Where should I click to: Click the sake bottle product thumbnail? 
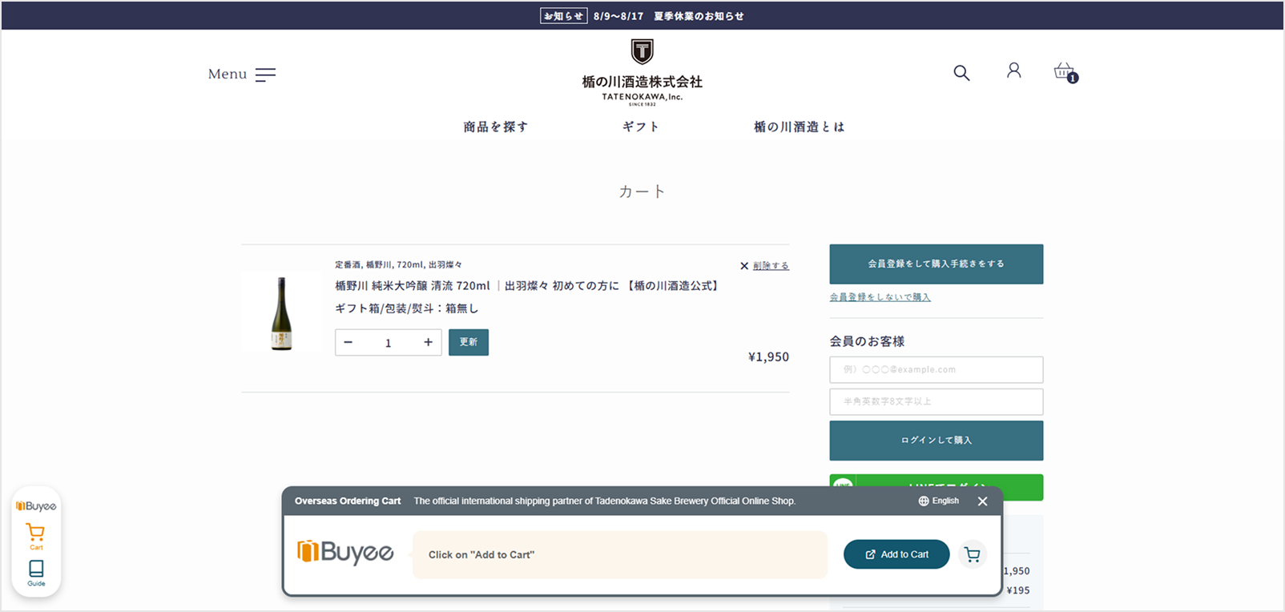(x=281, y=313)
